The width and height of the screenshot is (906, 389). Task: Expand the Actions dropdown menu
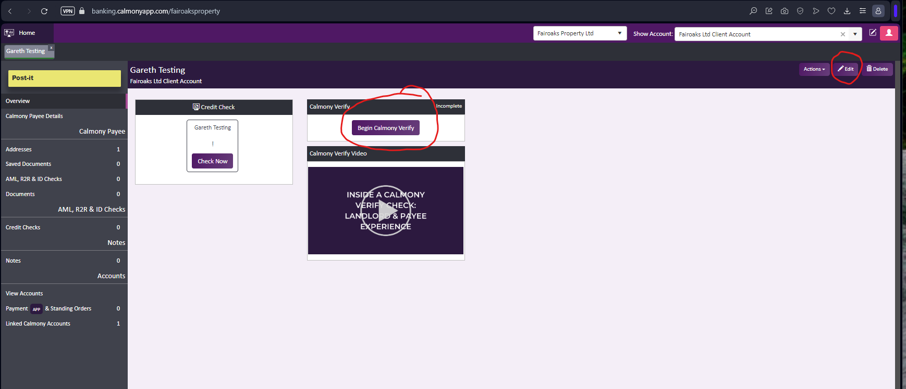tap(814, 69)
